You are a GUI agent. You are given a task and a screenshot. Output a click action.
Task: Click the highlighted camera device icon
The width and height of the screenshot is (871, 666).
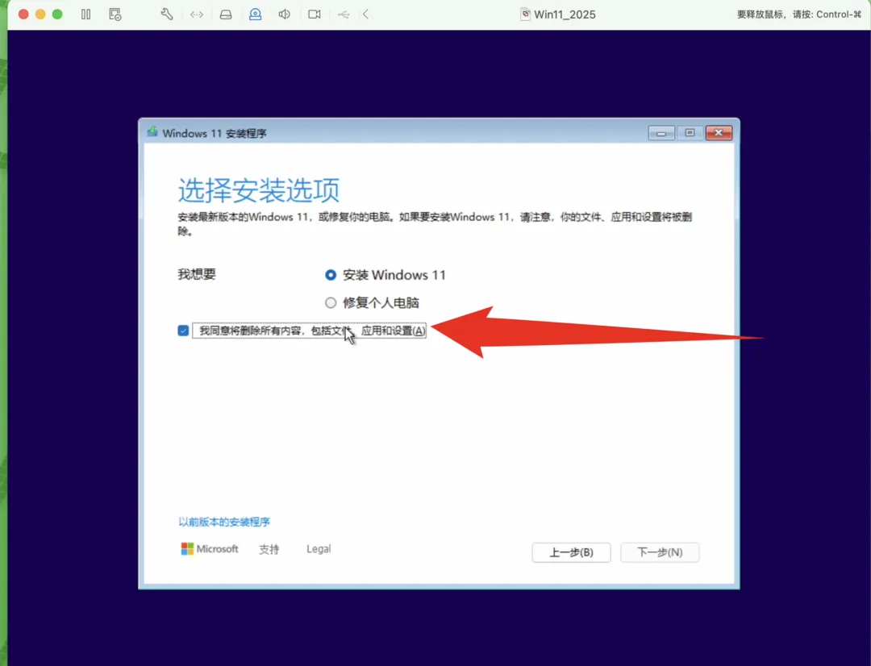[x=255, y=15]
